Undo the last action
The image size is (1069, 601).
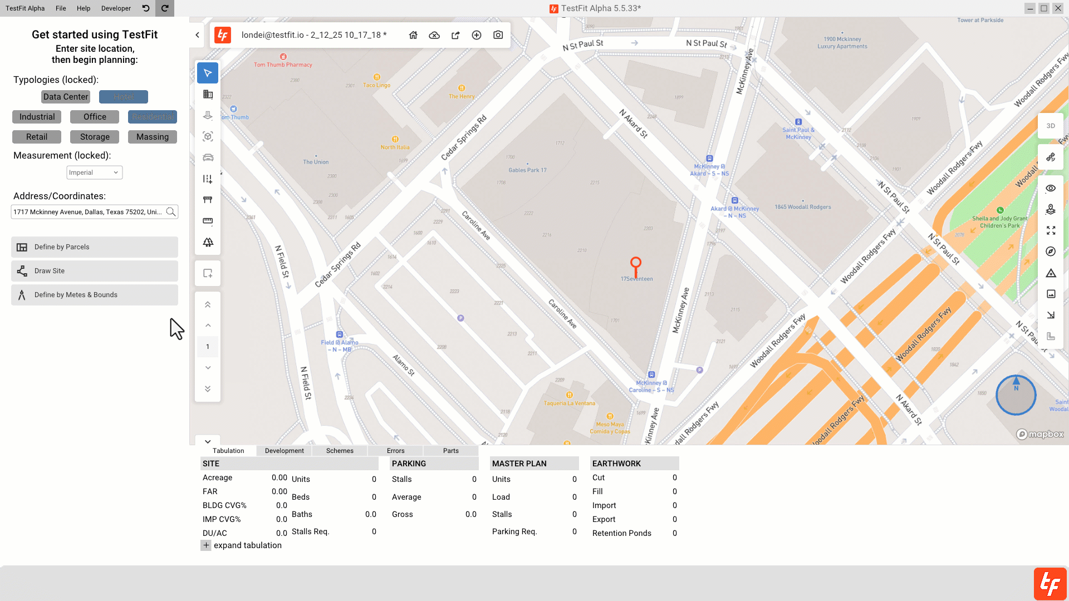tap(146, 8)
